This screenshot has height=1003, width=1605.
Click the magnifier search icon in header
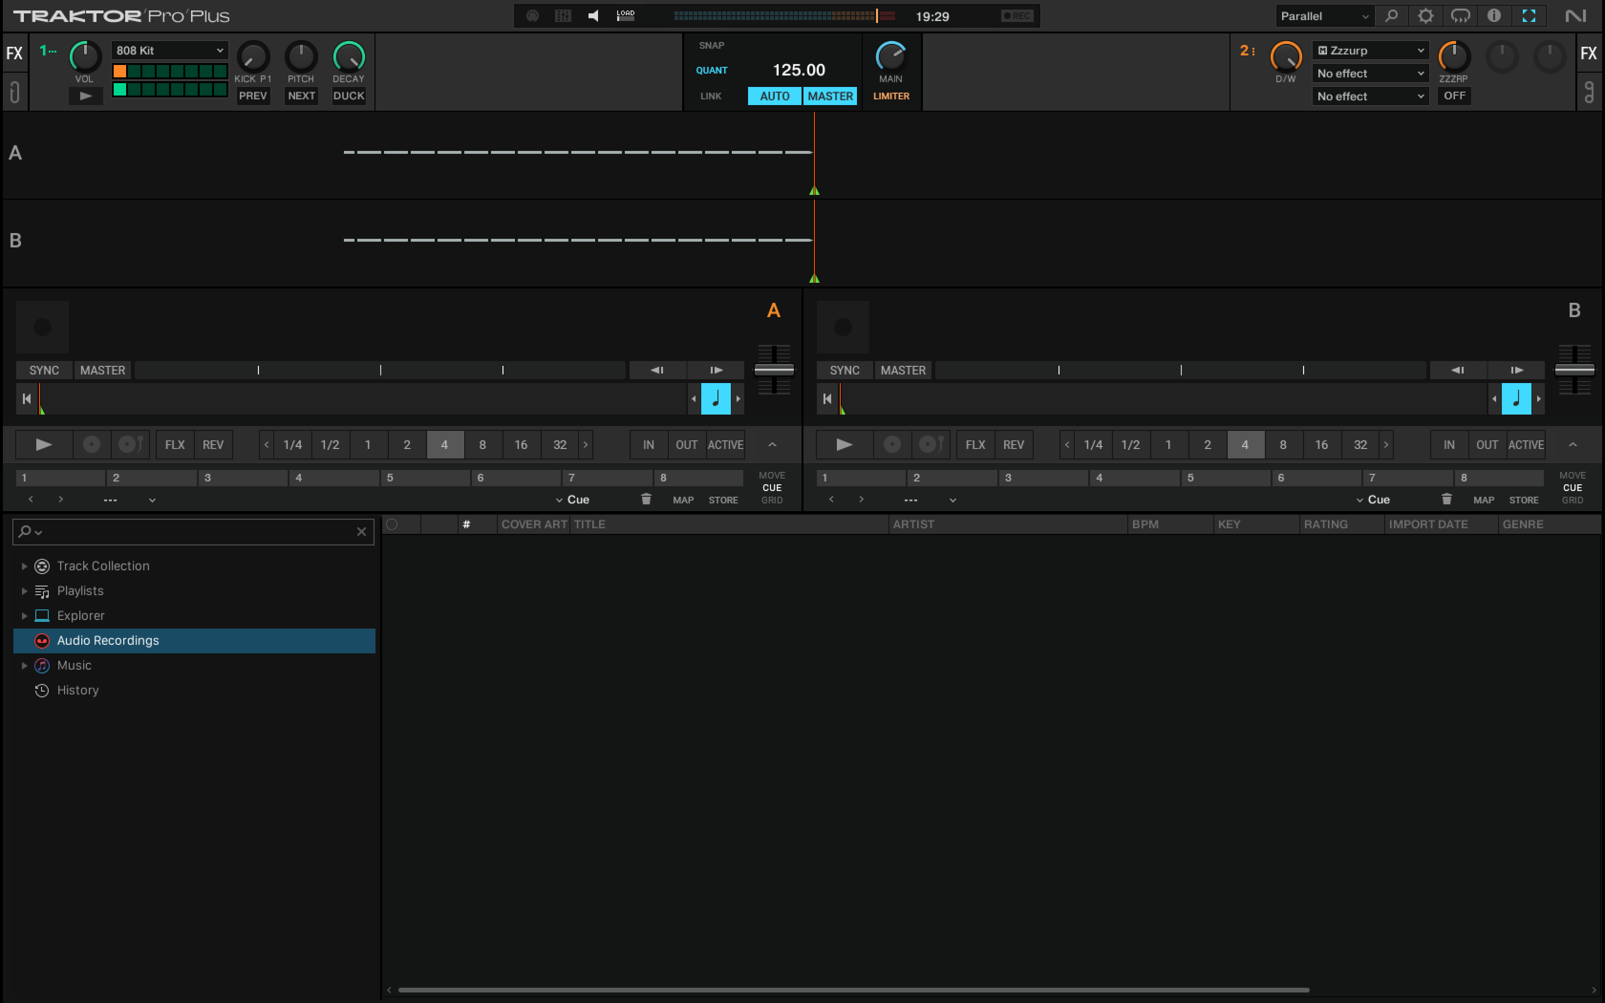pos(1391,16)
